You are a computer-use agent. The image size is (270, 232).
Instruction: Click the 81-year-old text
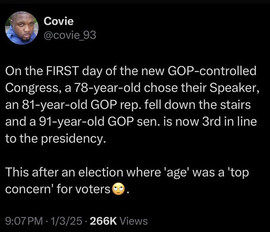55,105
